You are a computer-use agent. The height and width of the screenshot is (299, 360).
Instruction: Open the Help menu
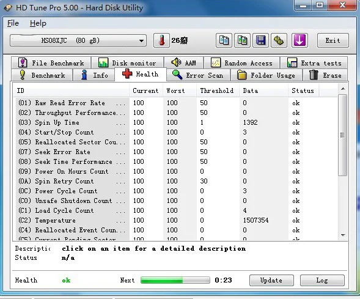coord(38,23)
